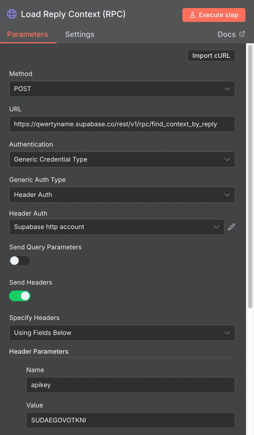The height and width of the screenshot is (435, 254).
Task: Toggle Send Query Parameters on
Action: click(x=20, y=261)
